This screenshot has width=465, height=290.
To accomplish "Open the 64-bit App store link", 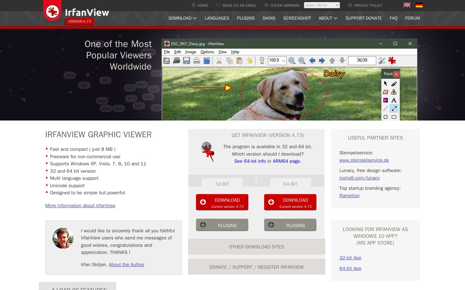I will click(350, 268).
